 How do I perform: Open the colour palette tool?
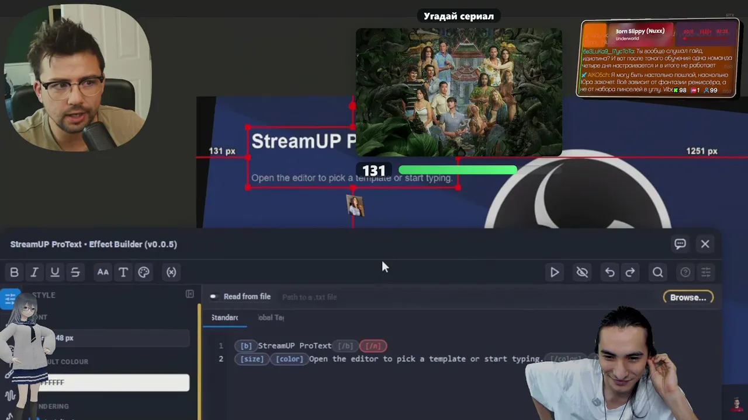[x=144, y=272]
